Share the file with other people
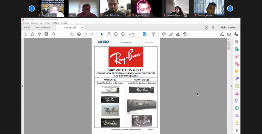This screenshot has width=262, height=134. (236, 34)
